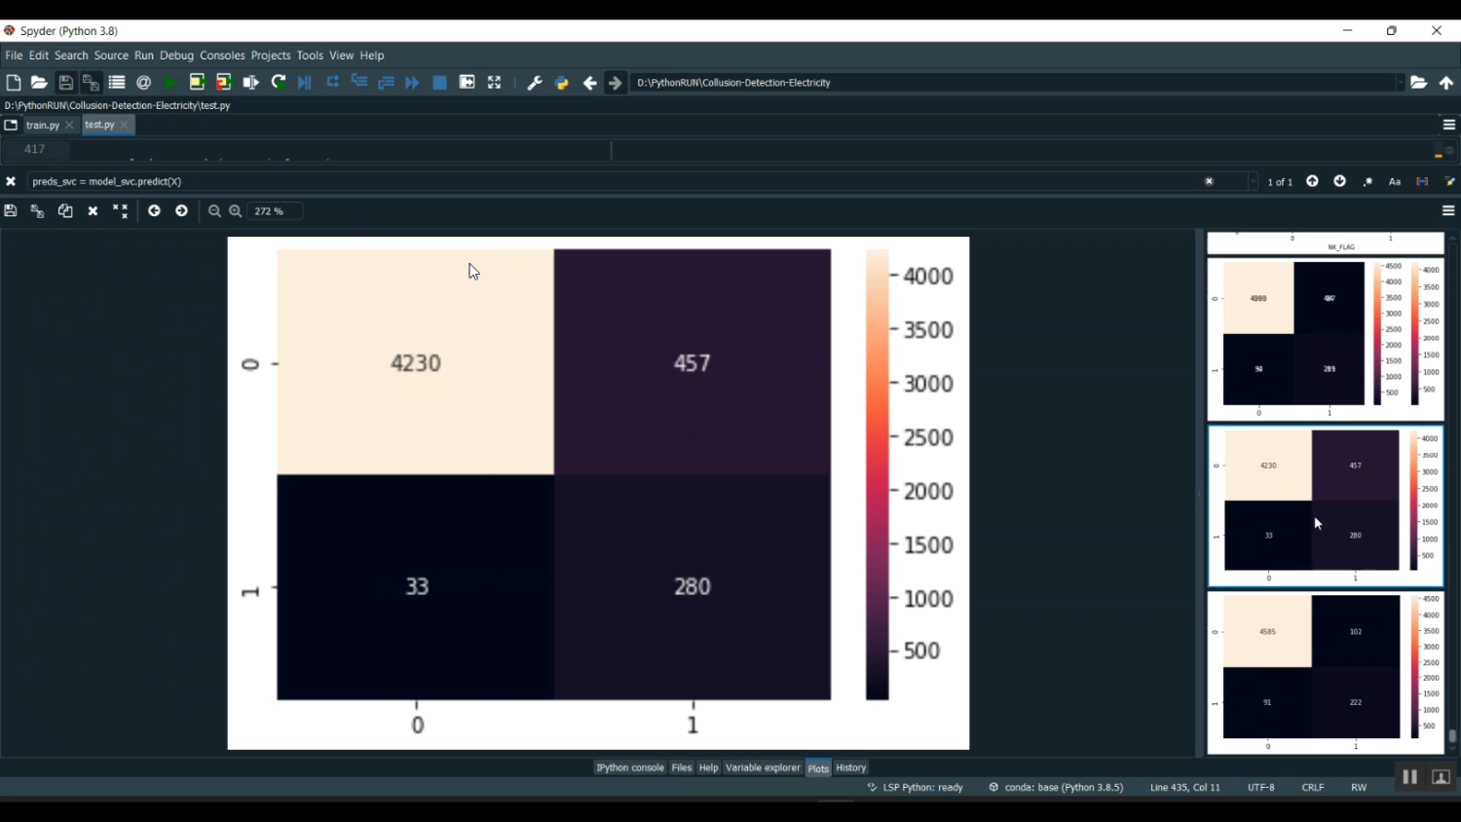The width and height of the screenshot is (1461, 822).
Task: Toggle case sensitive 'Aa' search
Action: 1395,182
